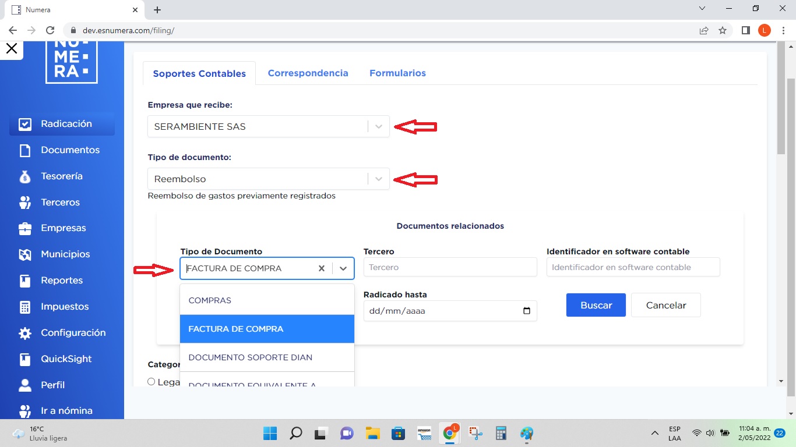The width and height of the screenshot is (796, 447).
Task: Go to QuickSight page link
Action: tap(66, 359)
